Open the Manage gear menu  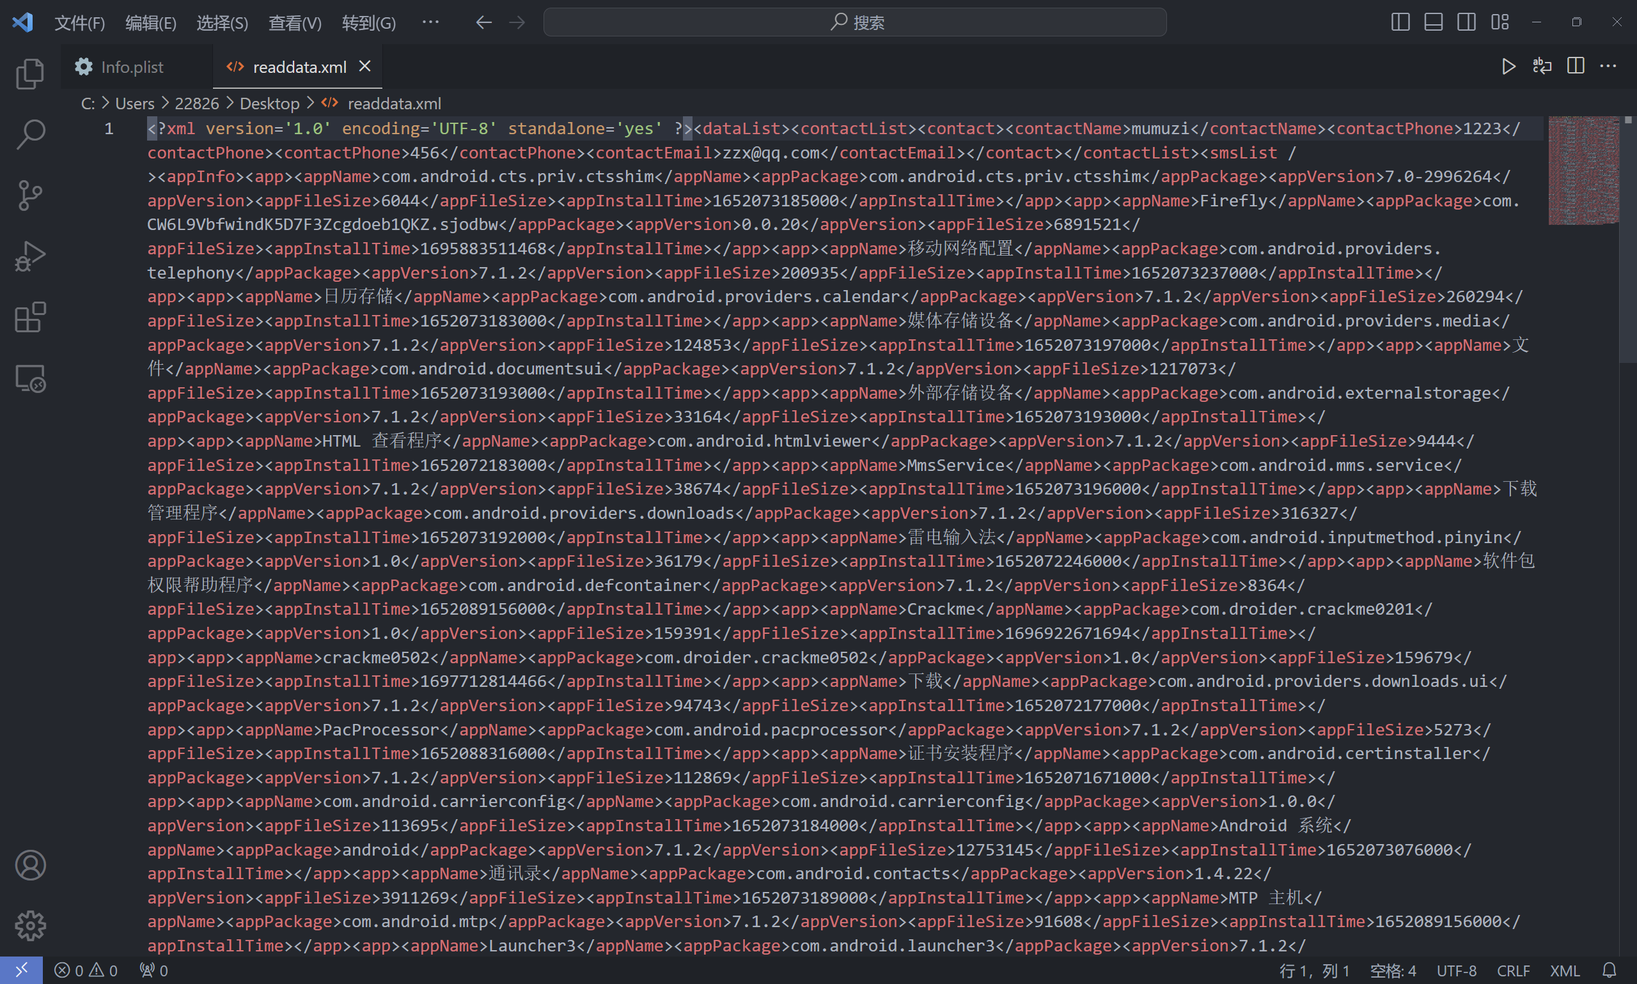(30, 926)
